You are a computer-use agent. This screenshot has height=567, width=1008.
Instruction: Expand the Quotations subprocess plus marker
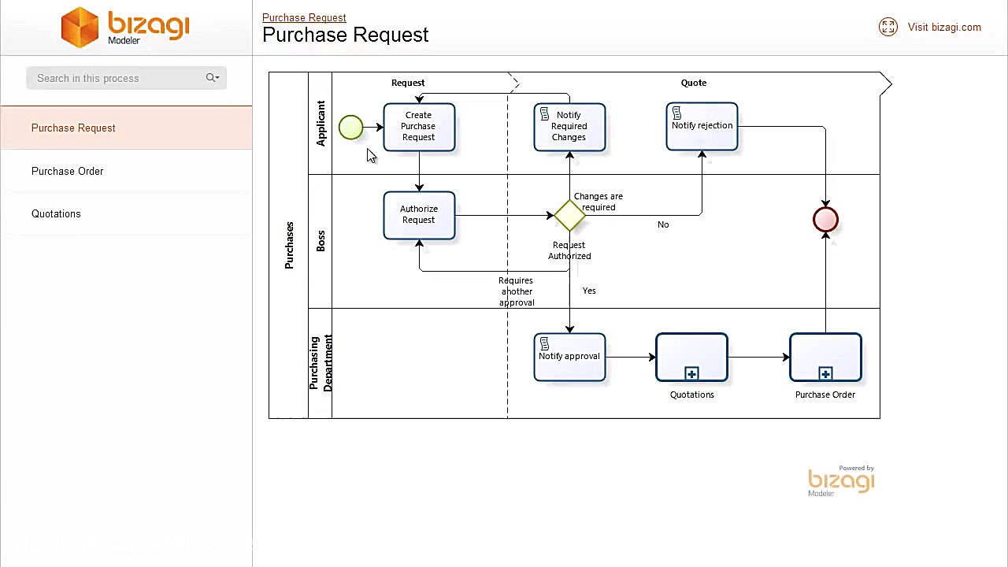(x=691, y=373)
